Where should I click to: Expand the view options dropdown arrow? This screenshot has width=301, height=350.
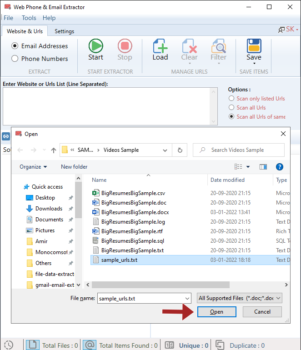(x=248, y=167)
